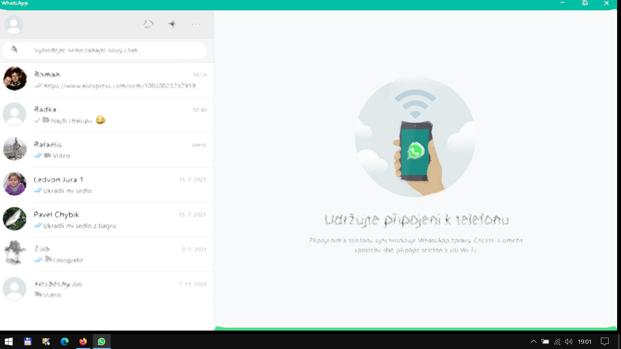Viewport: 621px width, 349px height.
Task: Open the three-dot menu in chat list header
Action: tap(196, 24)
